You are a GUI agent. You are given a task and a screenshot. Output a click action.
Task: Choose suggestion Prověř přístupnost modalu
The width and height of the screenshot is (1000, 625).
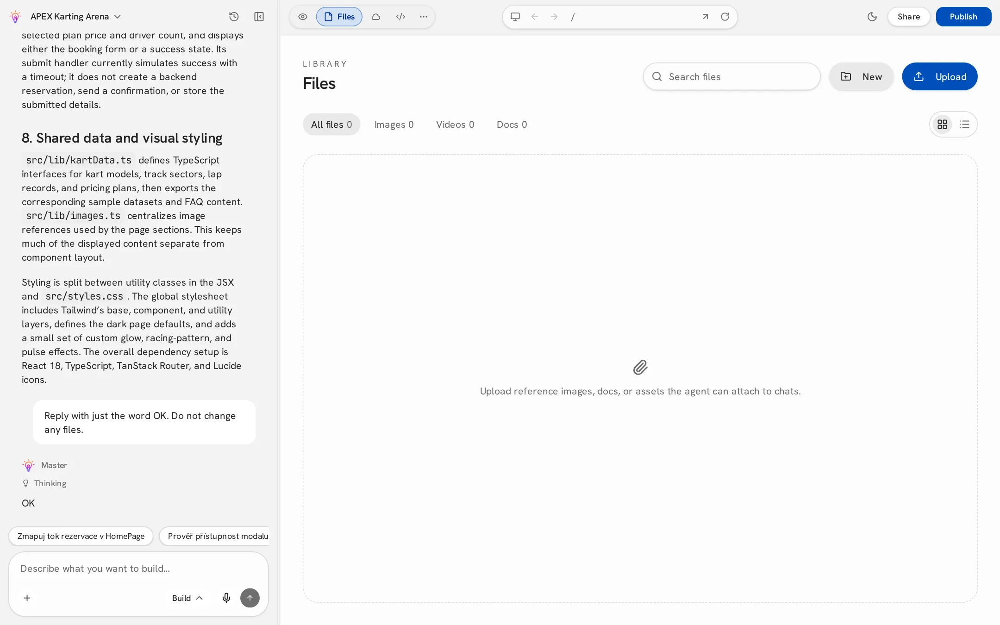tap(214, 536)
